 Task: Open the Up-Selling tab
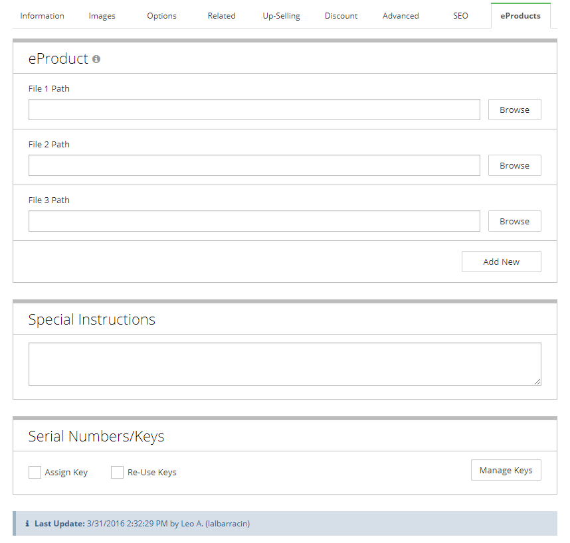pyautogui.click(x=281, y=16)
